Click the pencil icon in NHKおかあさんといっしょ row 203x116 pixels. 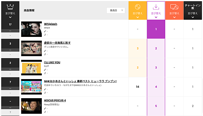click(x=45, y=89)
